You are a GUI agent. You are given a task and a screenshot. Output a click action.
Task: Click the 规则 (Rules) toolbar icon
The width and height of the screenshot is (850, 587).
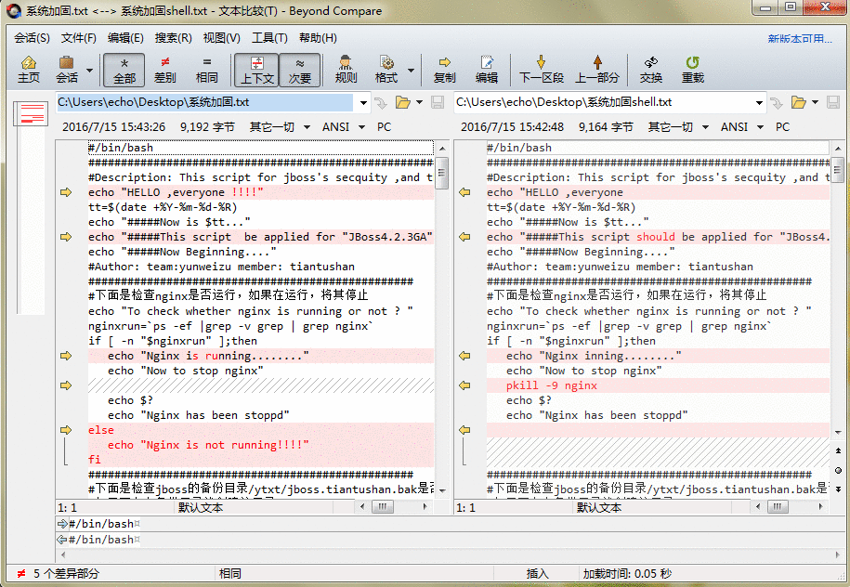346,70
